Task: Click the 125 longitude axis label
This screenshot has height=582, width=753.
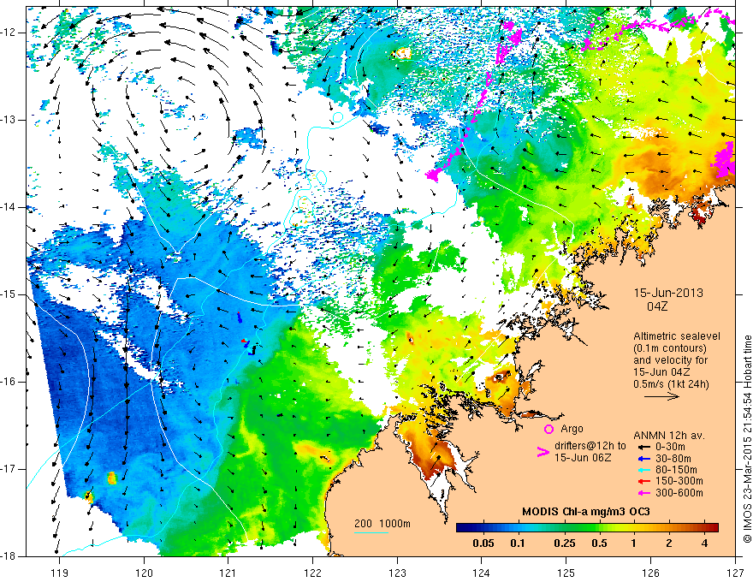Action: coord(566,573)
